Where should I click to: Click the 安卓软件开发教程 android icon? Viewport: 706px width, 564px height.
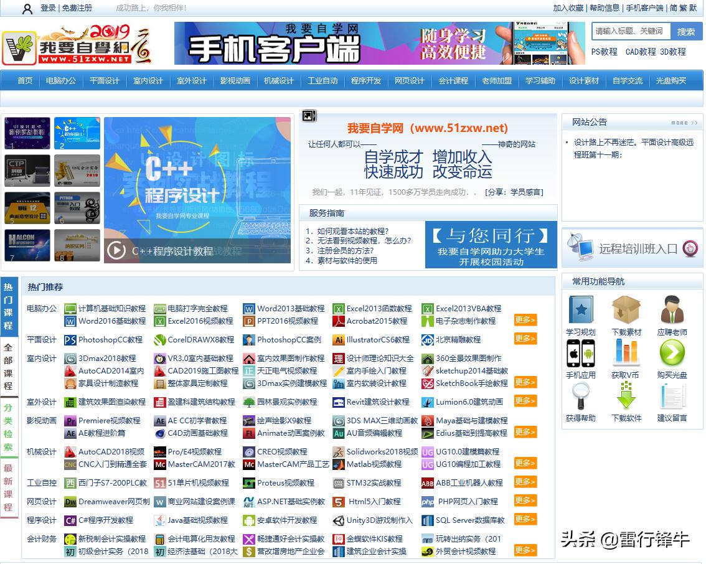coord(249,521)
